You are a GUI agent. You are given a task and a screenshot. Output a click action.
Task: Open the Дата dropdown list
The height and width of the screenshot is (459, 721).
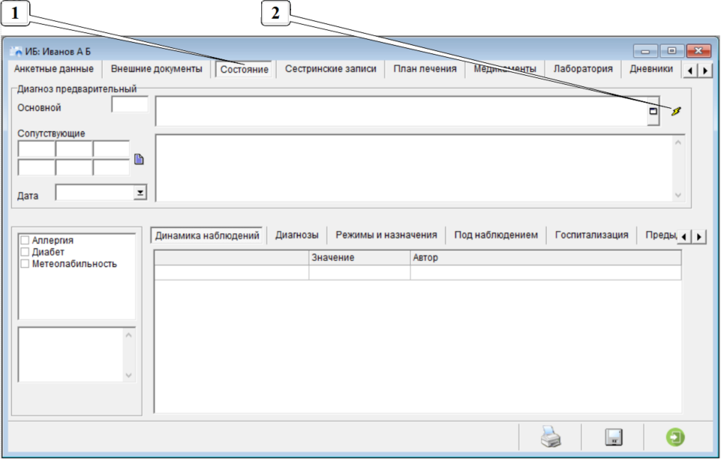click(140, 193)
